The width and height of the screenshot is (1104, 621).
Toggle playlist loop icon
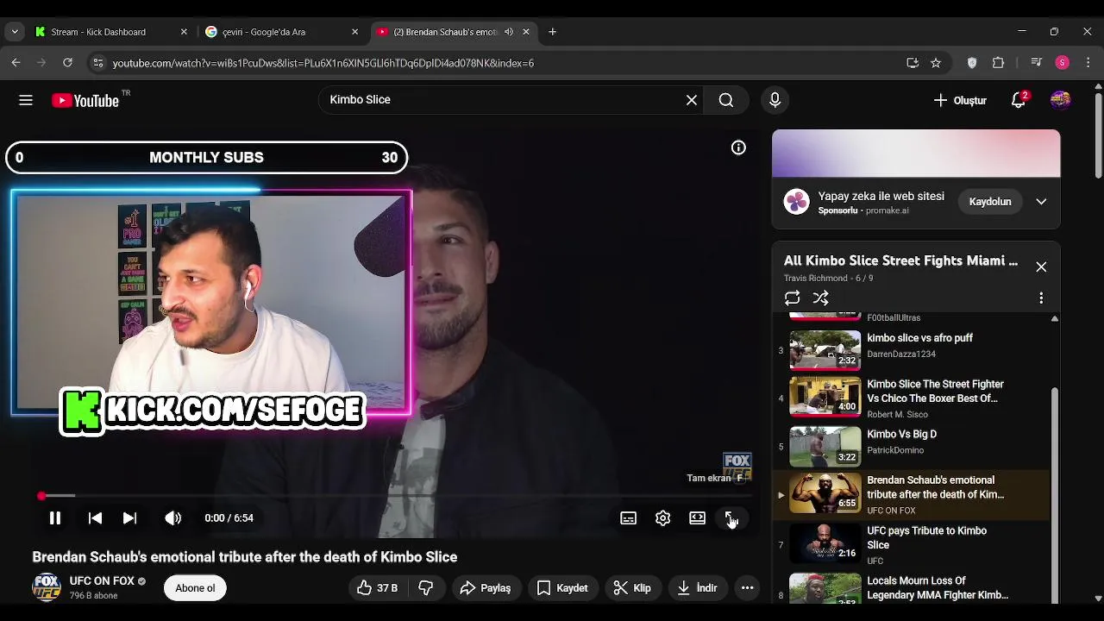click(x=792, y=298)
